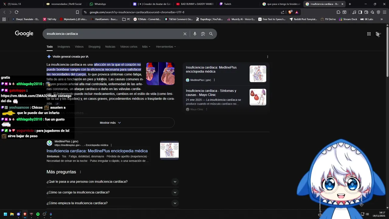Toggle the browser sidebar panel icon

point(360,12)
